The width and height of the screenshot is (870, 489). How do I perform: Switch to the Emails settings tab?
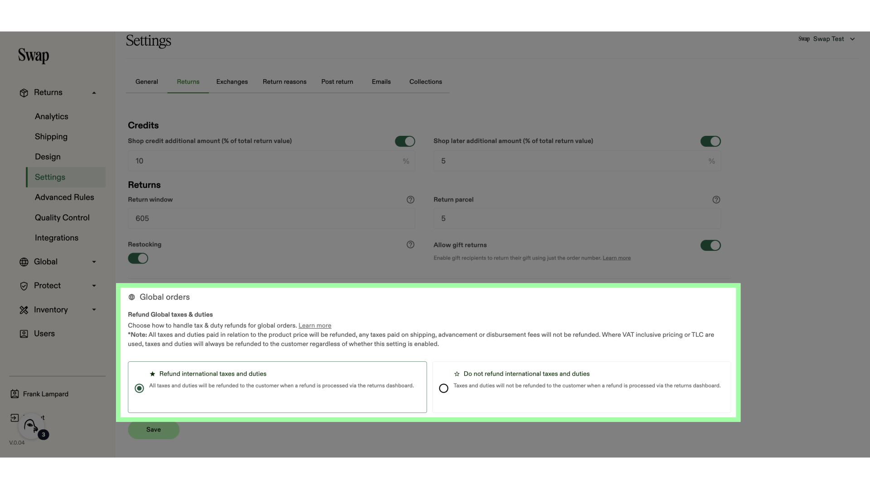coord(381,81)
